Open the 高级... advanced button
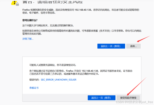Viewport: 154px width, 105px height. [133, 46]
